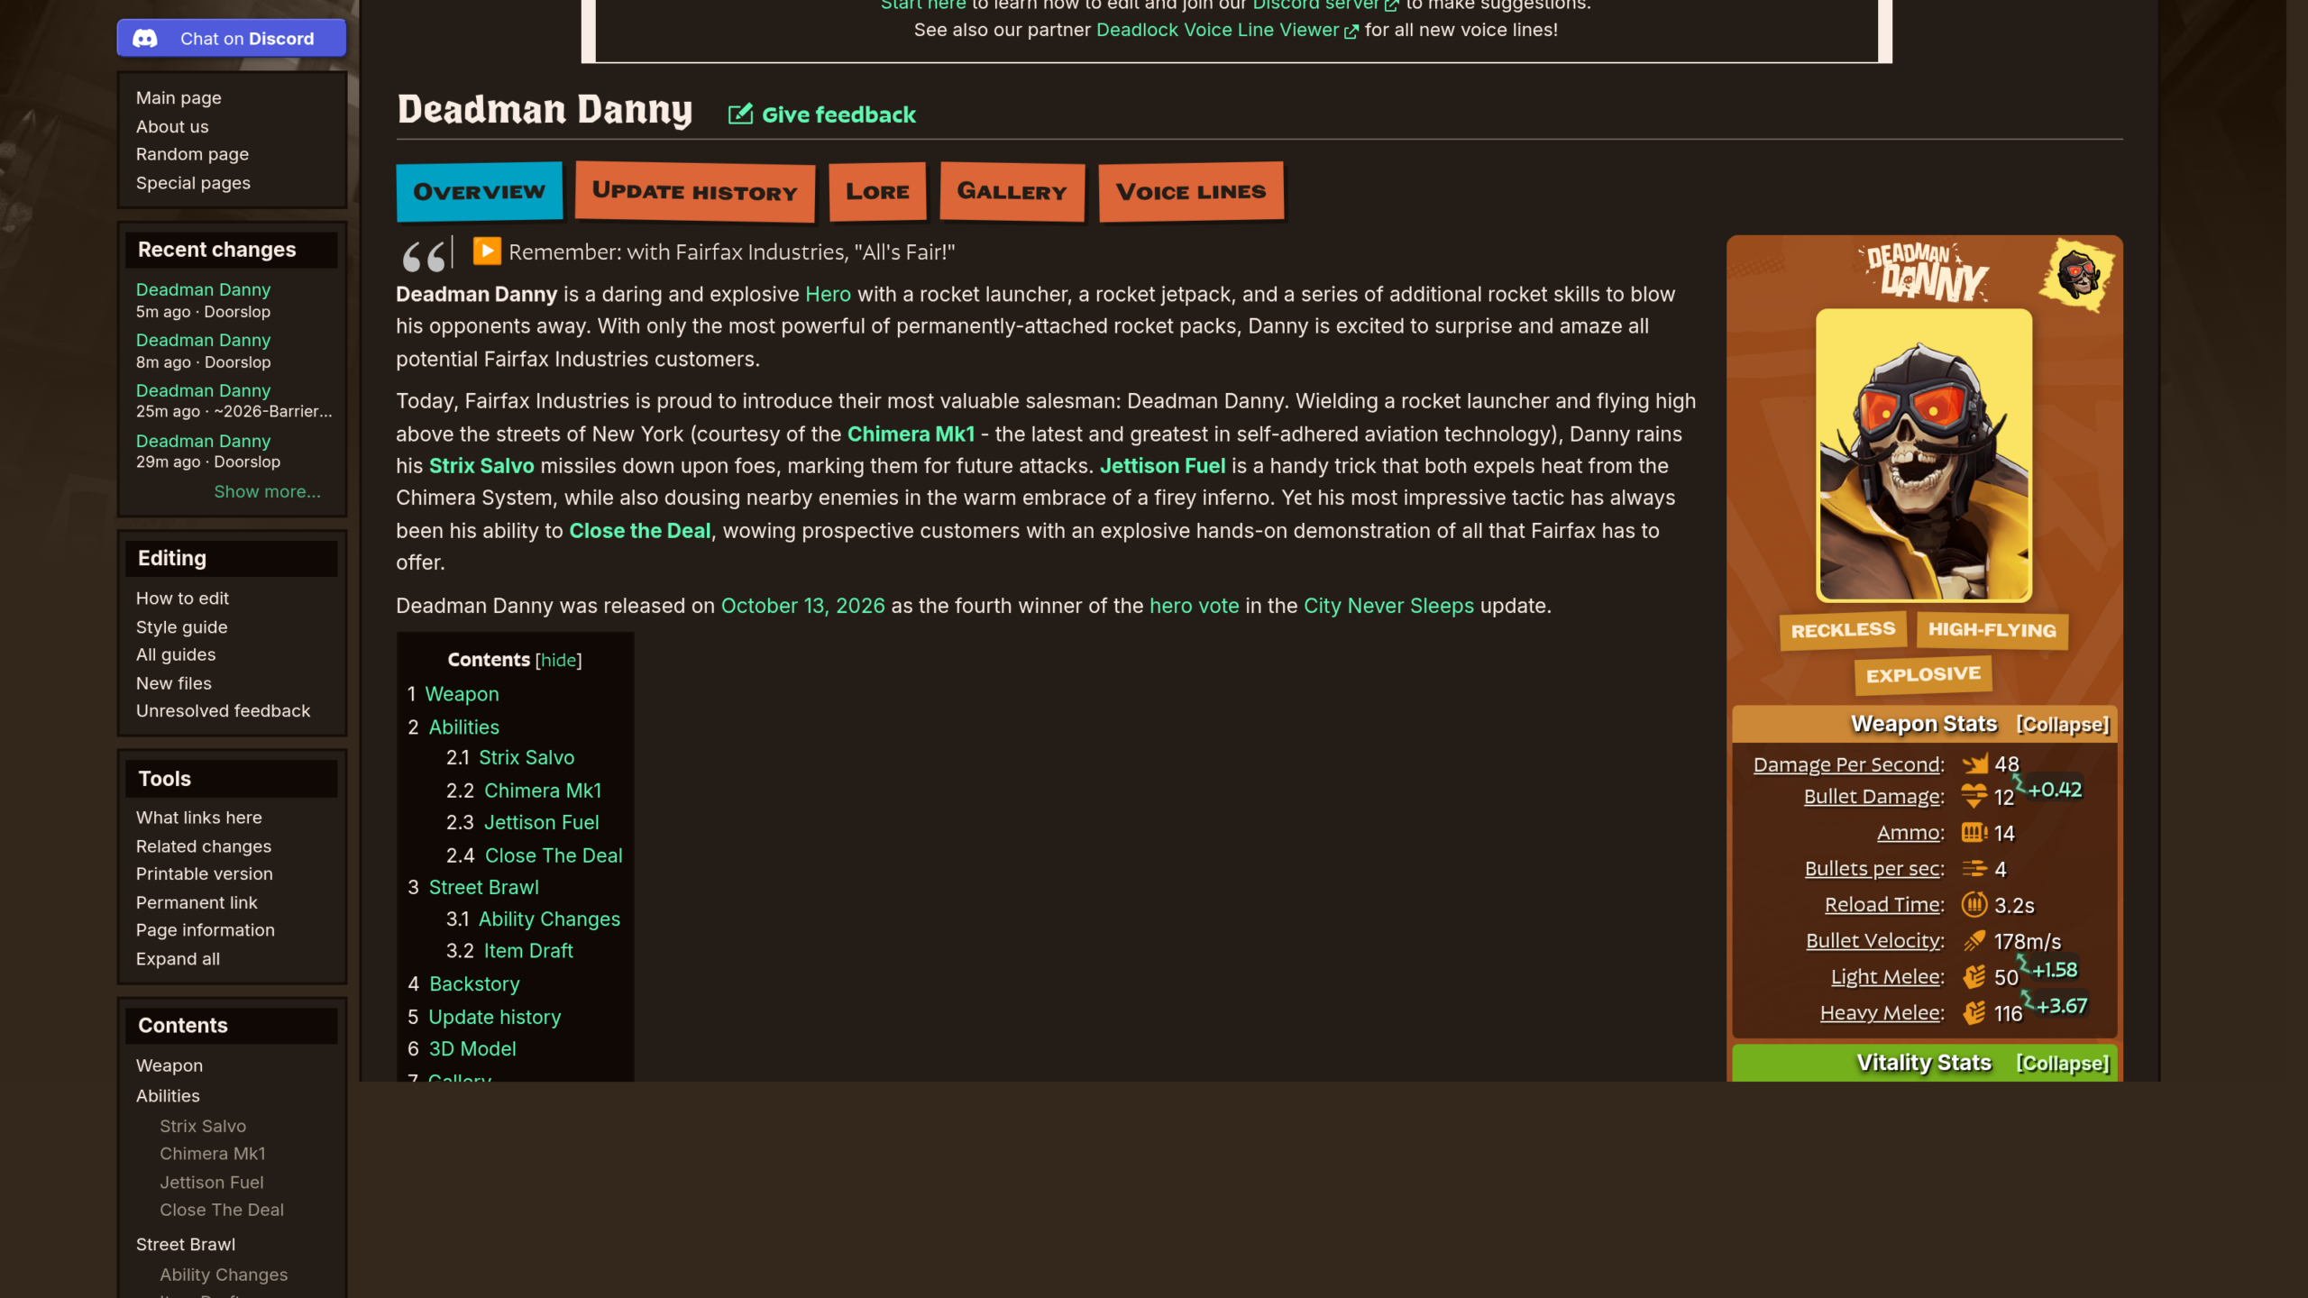Open the City Never Sleeps link

point(1388,607)
